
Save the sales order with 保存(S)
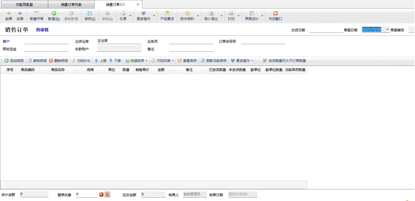coord(90,16)
